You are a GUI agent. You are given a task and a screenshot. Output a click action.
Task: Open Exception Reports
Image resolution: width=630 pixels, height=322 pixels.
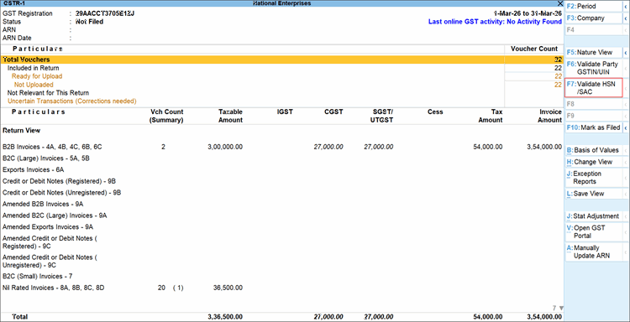(x=594, y=178)
